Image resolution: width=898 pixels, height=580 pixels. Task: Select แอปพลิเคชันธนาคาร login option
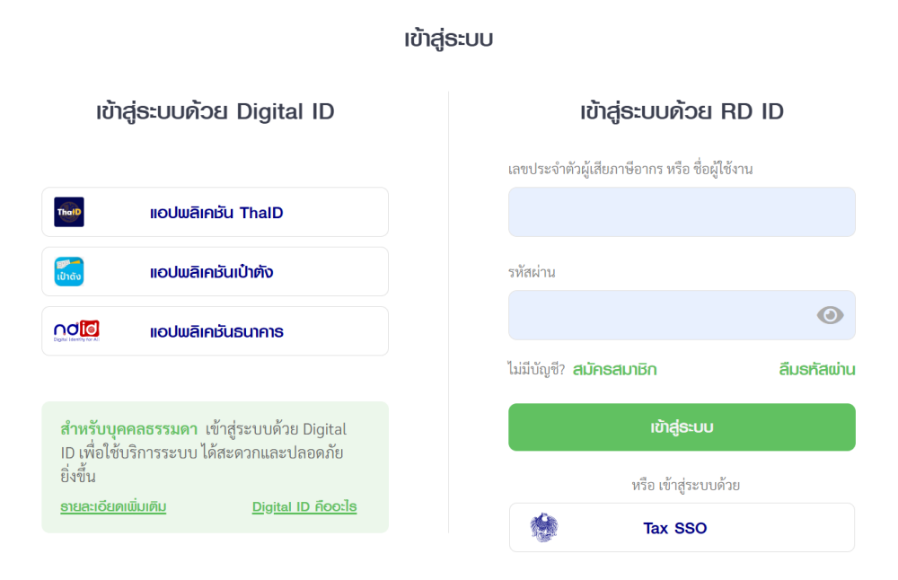pyautogui.click(x=216, y=332)
